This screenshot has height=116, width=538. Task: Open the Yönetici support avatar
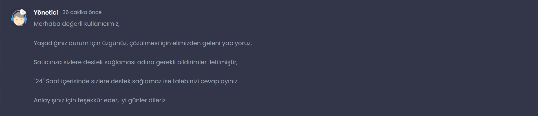19,18
